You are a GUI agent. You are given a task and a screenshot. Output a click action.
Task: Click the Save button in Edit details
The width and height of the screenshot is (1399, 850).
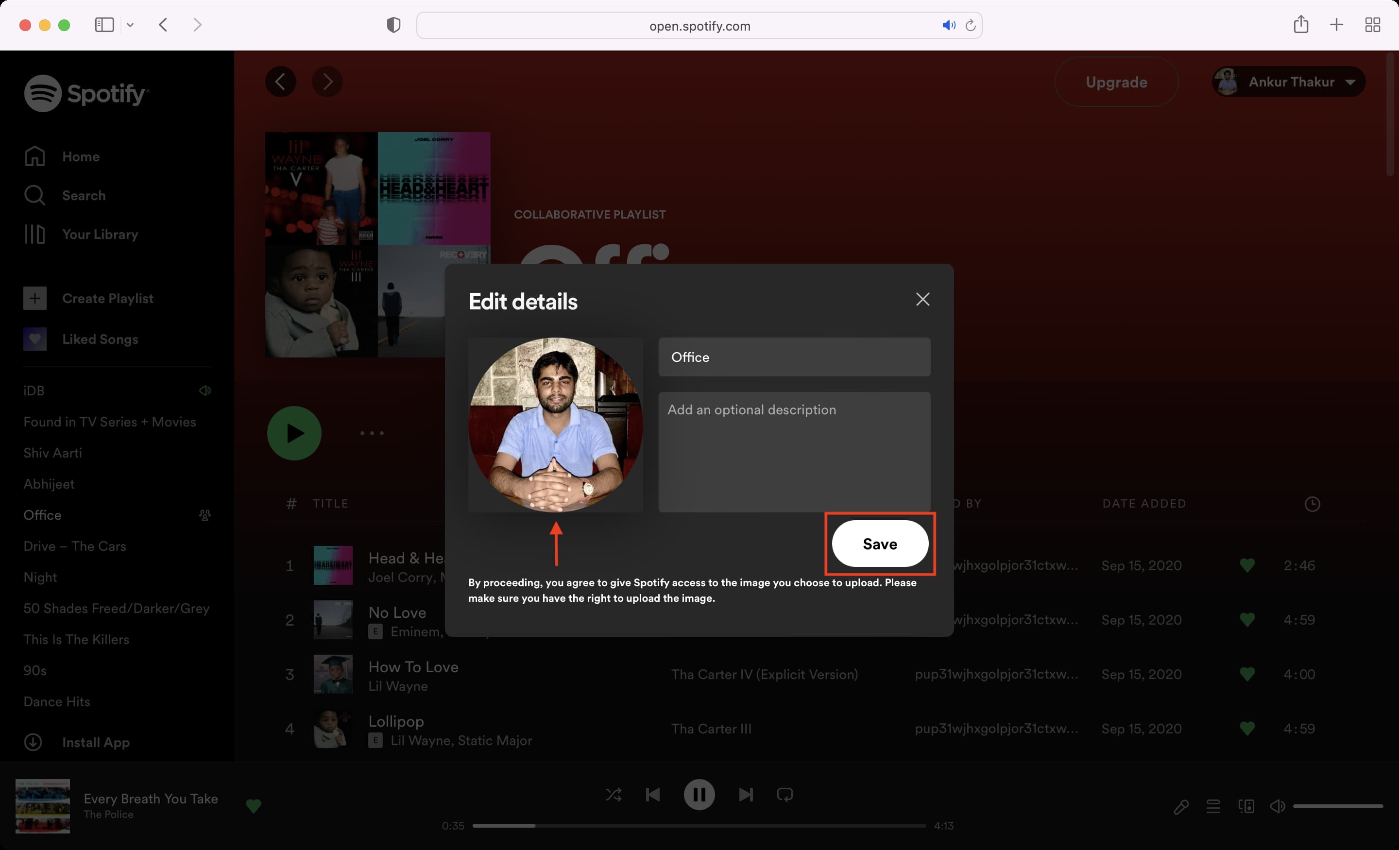click(x=880, y=544)
